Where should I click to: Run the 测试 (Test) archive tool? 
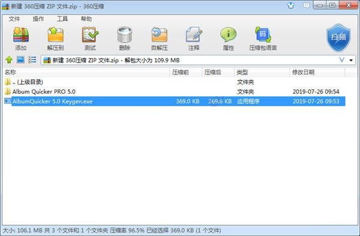90,38
